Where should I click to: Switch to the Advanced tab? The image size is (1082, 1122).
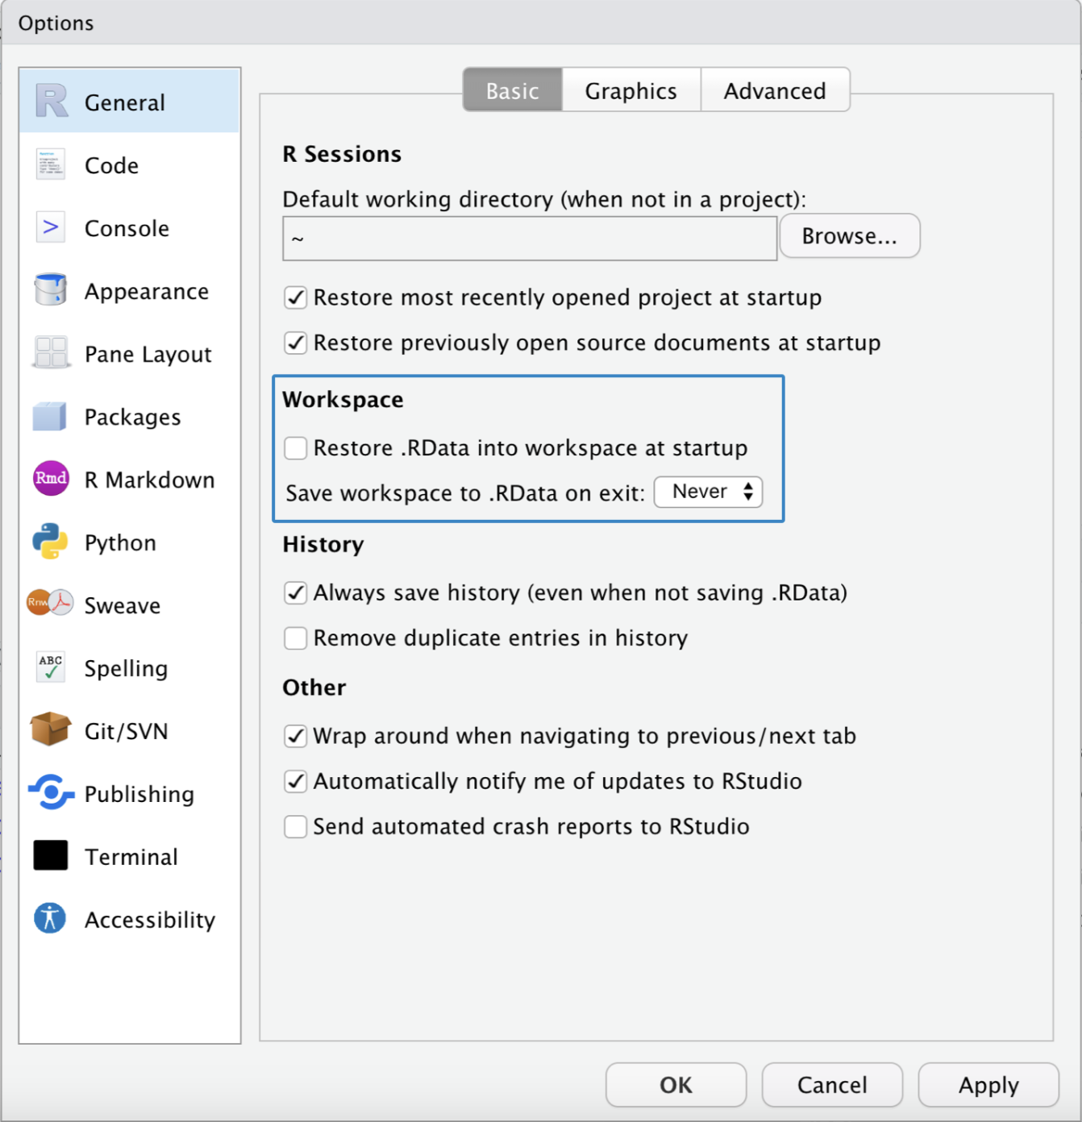[774, 90]
